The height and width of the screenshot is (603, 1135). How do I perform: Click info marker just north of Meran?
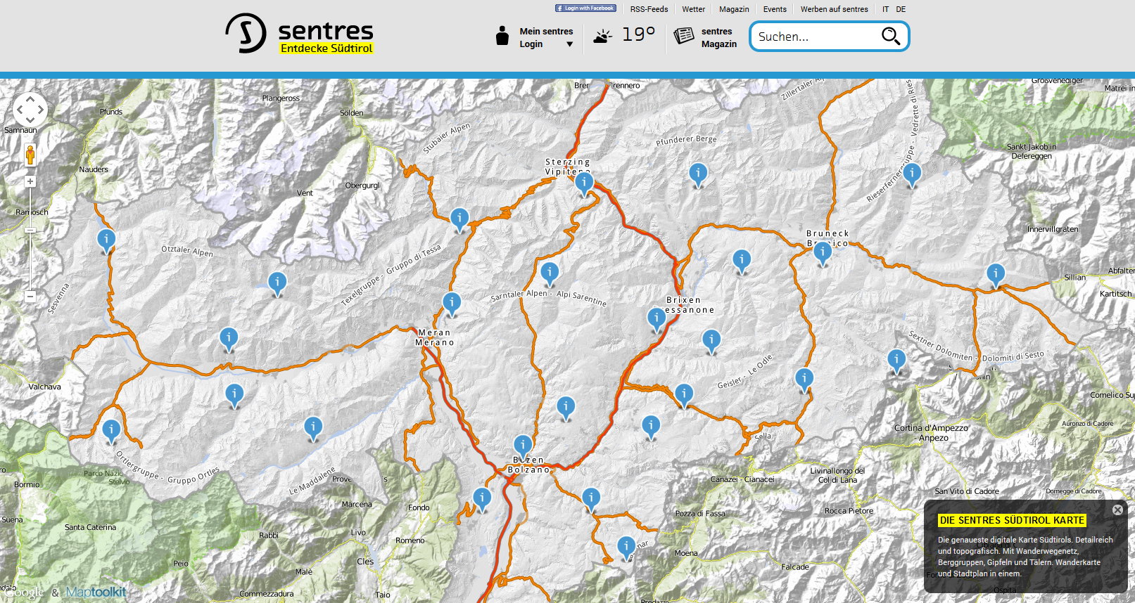coord(452,305)
